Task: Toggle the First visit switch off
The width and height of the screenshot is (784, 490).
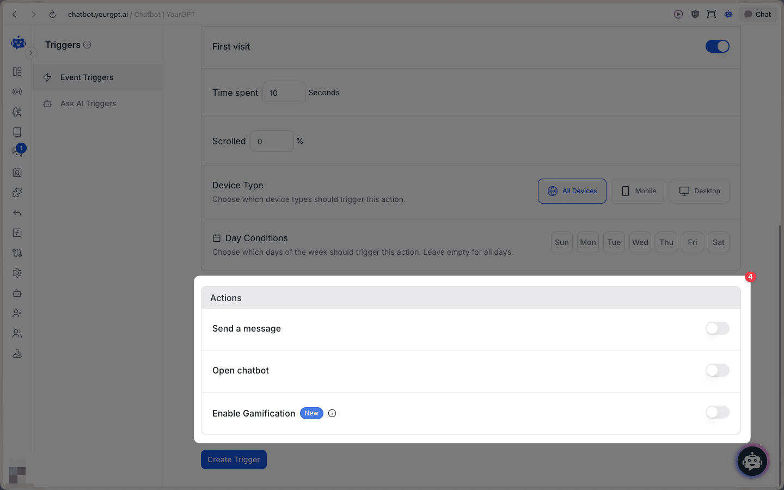Action: 717,47
